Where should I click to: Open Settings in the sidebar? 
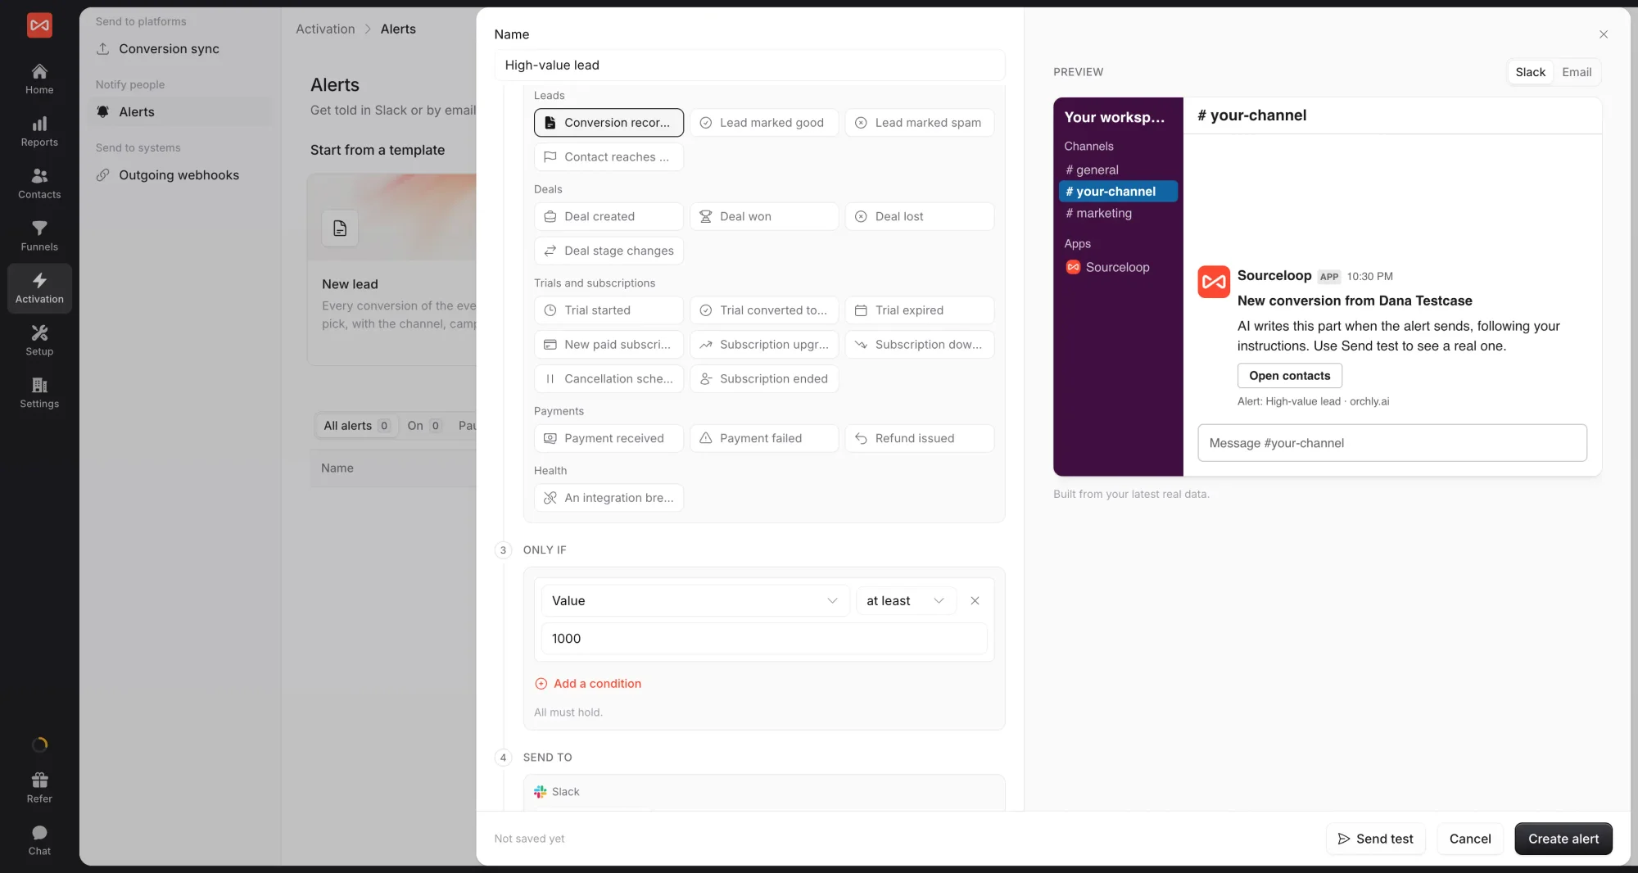point(39,393)
